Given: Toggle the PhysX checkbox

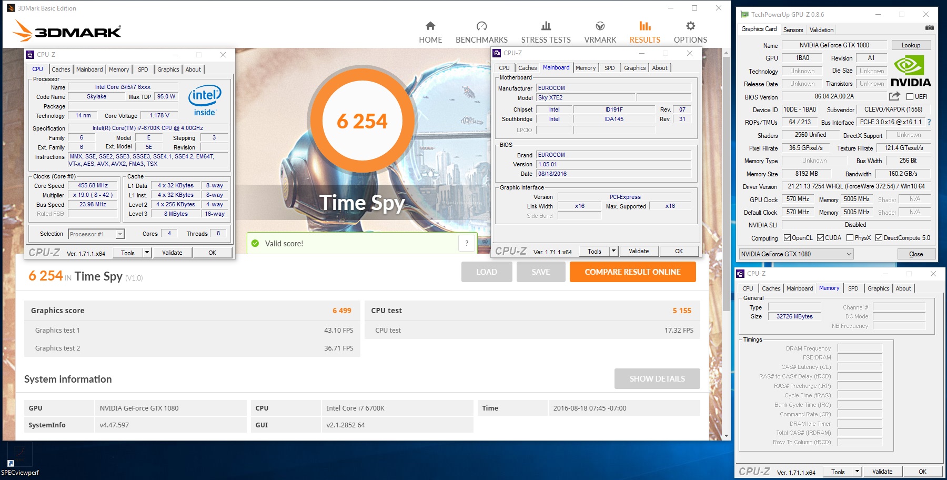Looking at the screenshot, I should coord(850,238).
